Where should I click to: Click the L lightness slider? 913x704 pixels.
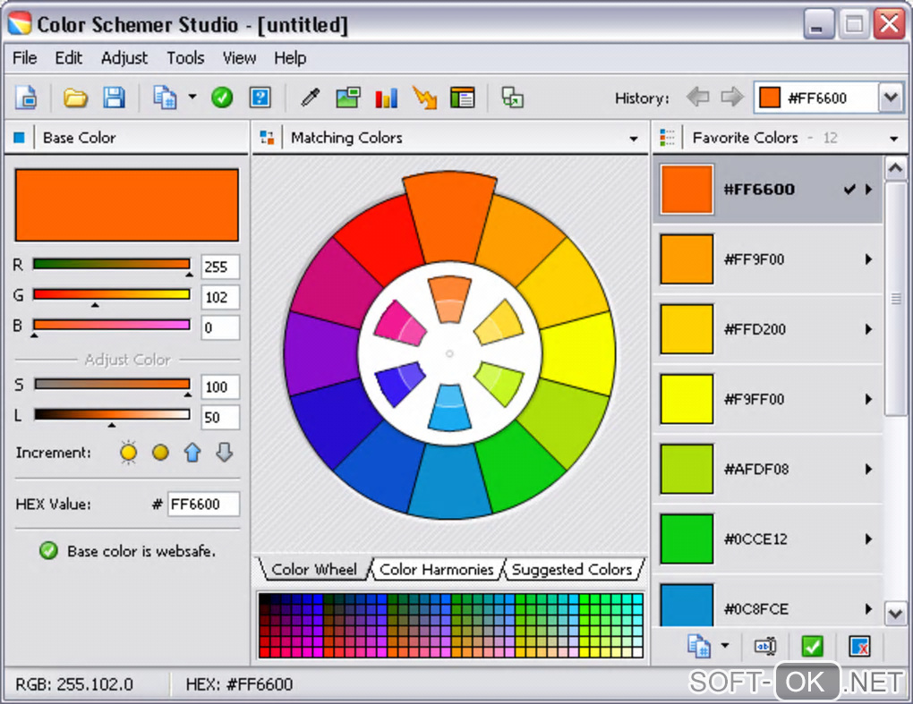(x=112, y=414)
